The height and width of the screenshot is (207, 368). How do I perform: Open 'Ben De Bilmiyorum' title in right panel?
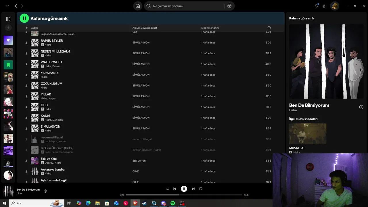click(x=309, y=105)
